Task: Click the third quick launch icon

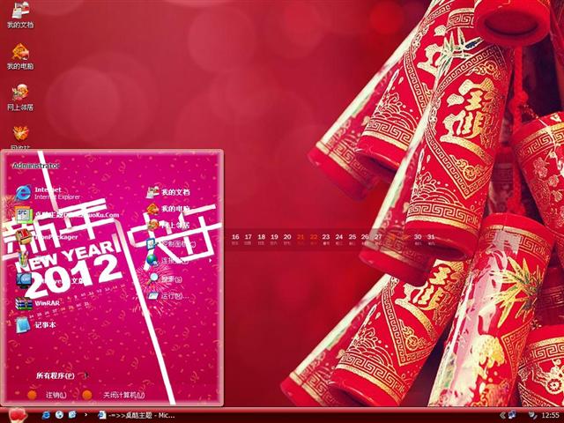Action: (72, 415)
